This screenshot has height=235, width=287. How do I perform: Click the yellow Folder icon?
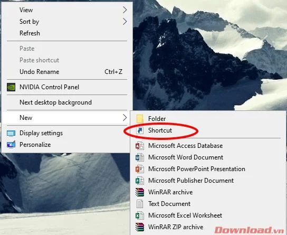(x=140, y=119)
